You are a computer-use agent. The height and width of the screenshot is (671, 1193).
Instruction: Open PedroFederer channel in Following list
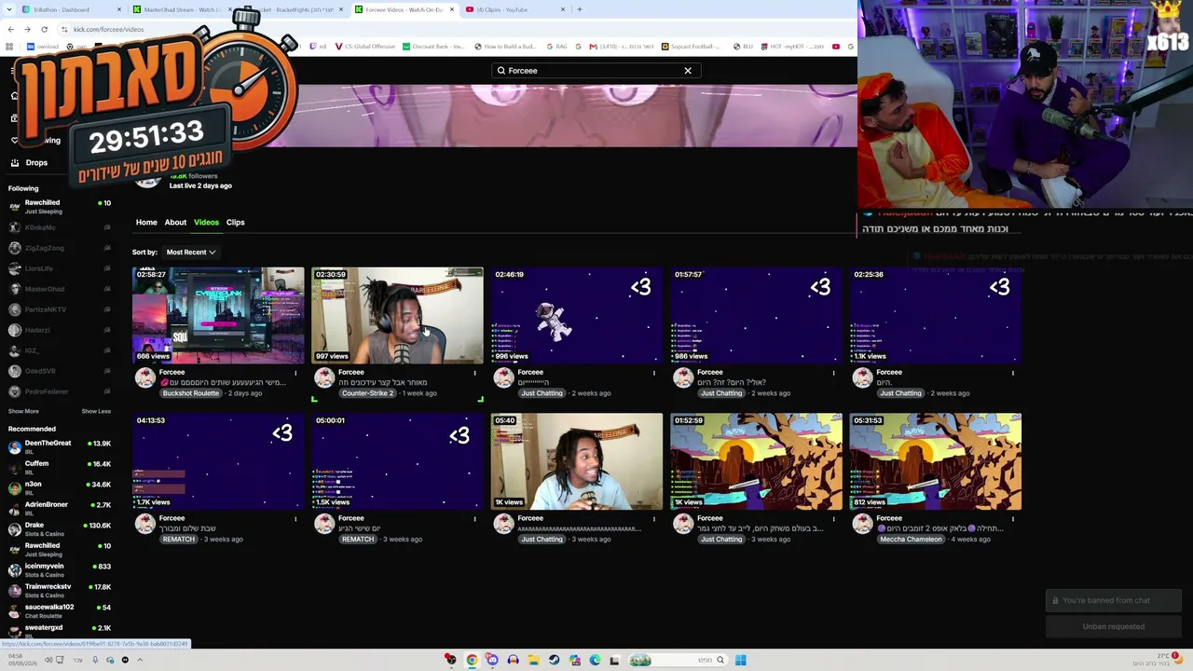60,391
